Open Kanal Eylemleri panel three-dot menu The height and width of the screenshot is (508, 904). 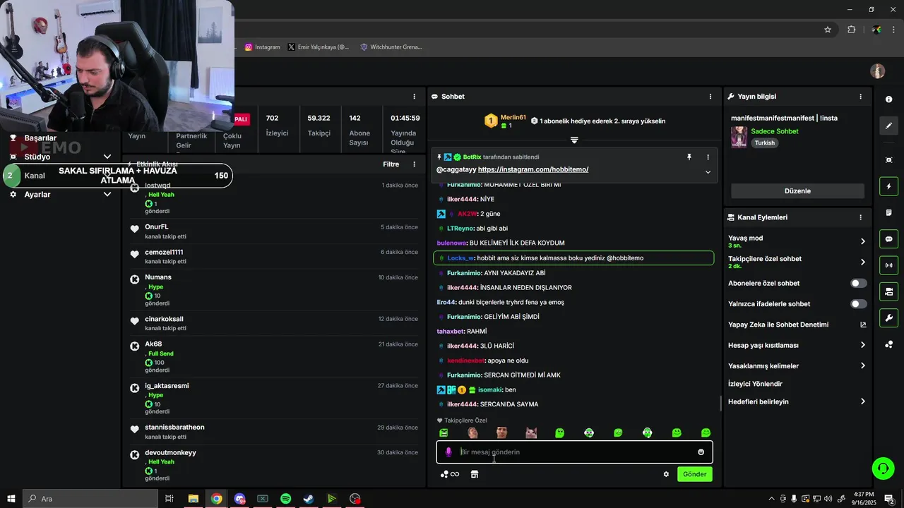pos(860,217)
